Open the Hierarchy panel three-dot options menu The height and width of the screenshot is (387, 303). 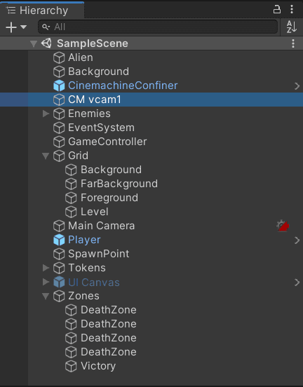[292, 10]
